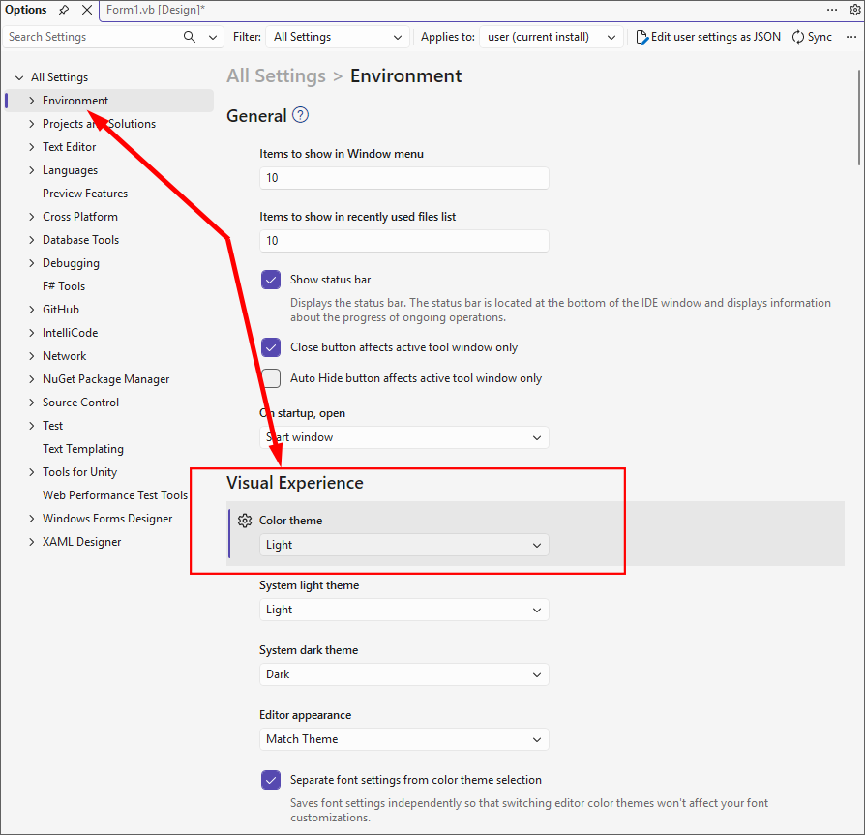Expand the Test node chevron
This screenshot has height=835, width=865.
31,426
